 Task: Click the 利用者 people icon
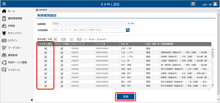click(4, 26)
